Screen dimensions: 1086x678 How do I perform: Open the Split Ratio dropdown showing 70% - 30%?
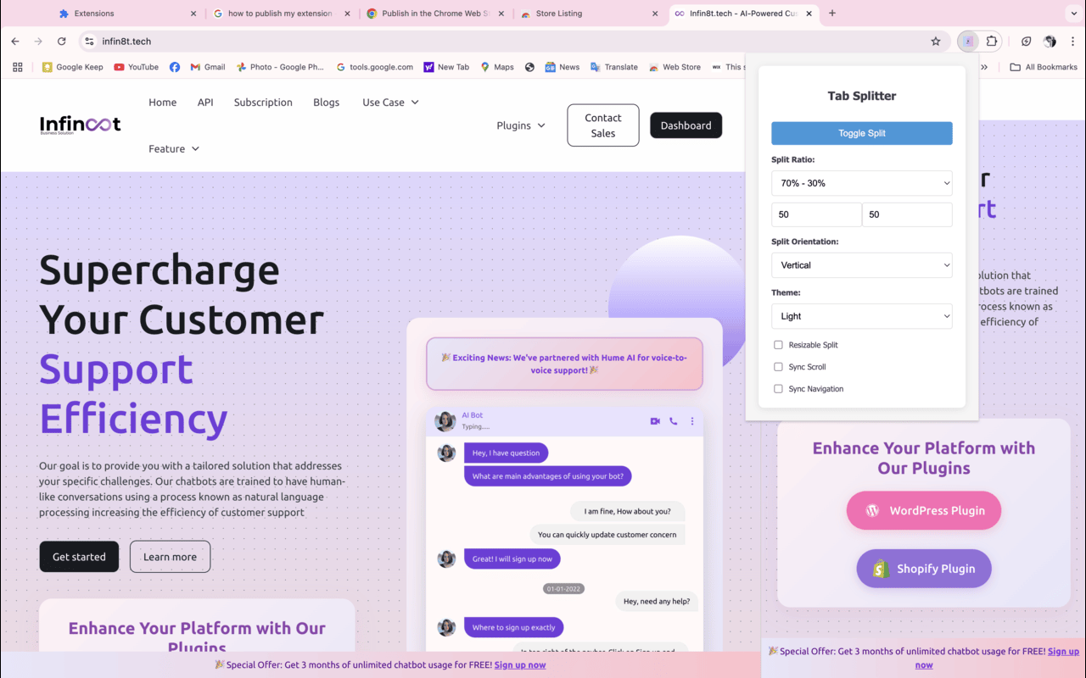pos(862,183)
